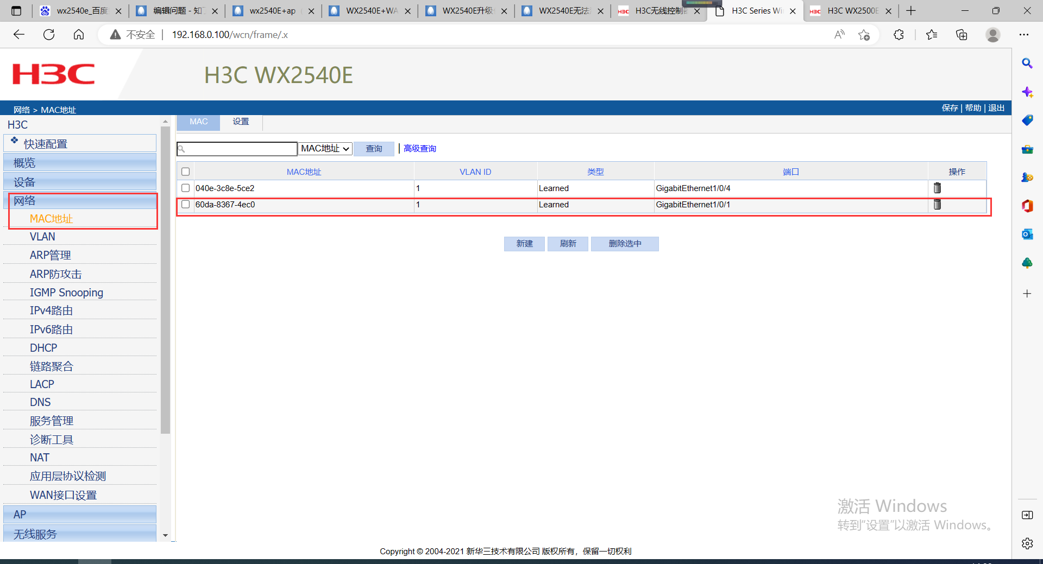The image size is (1043, 564).
Task: Open the IGMP Snooping menu item
Action: 66,293
